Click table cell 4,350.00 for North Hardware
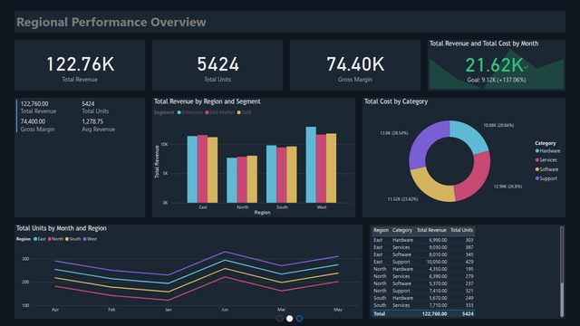This screenshot has height=326, width=580. tap(438, 269)
